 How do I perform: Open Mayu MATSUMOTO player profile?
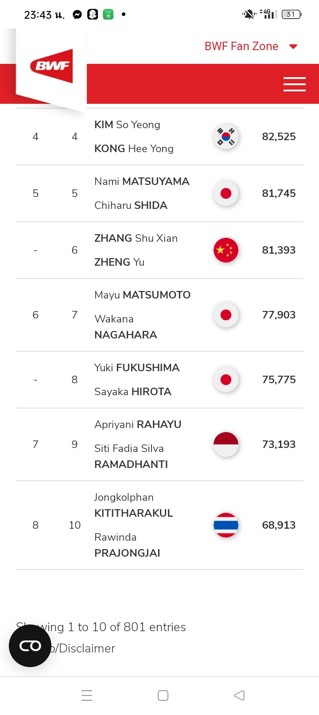pyautogui.click(x=142, y=295)
